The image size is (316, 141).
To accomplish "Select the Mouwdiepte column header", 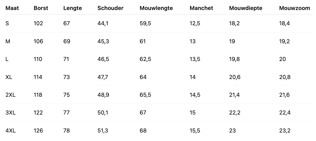I will point(246,8).
